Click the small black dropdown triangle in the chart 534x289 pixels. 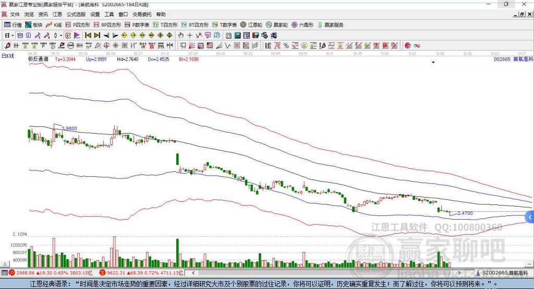point(433,63)
